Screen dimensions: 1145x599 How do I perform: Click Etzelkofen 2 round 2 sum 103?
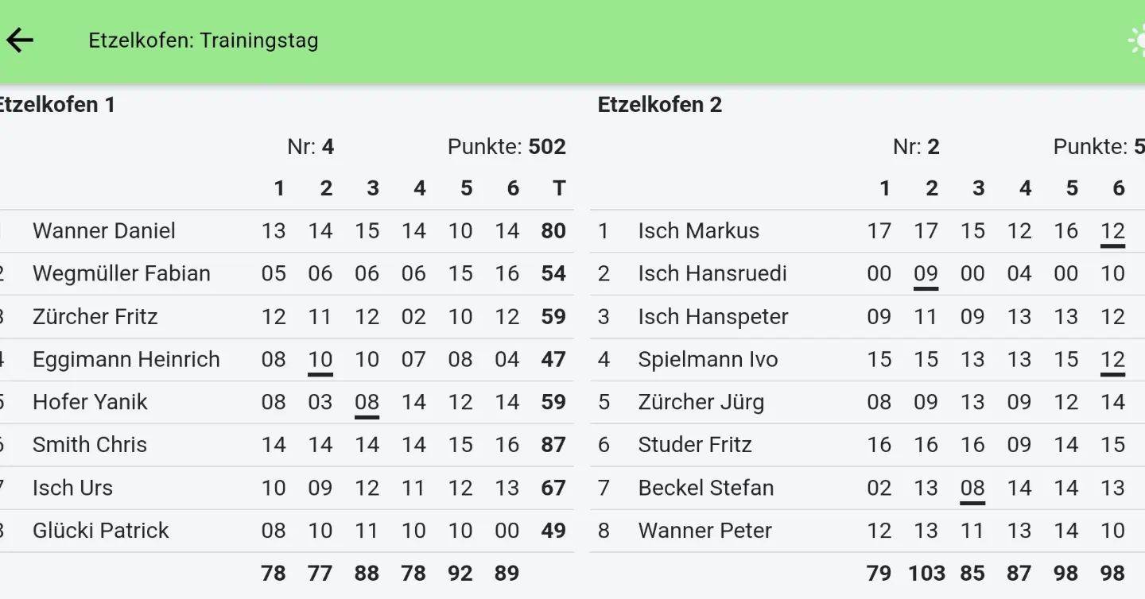pyautogui.click(x=926, y=574)
